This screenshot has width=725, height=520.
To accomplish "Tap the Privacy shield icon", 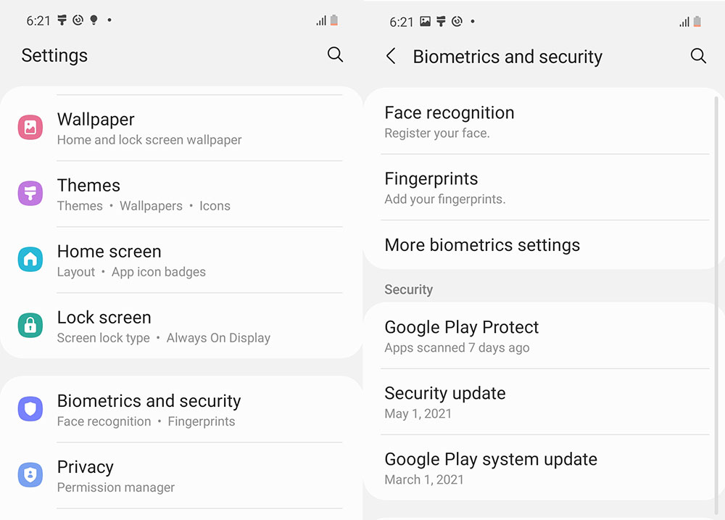I will 30,474.
